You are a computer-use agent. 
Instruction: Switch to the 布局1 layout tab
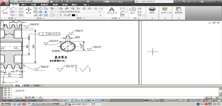(27, 86)
